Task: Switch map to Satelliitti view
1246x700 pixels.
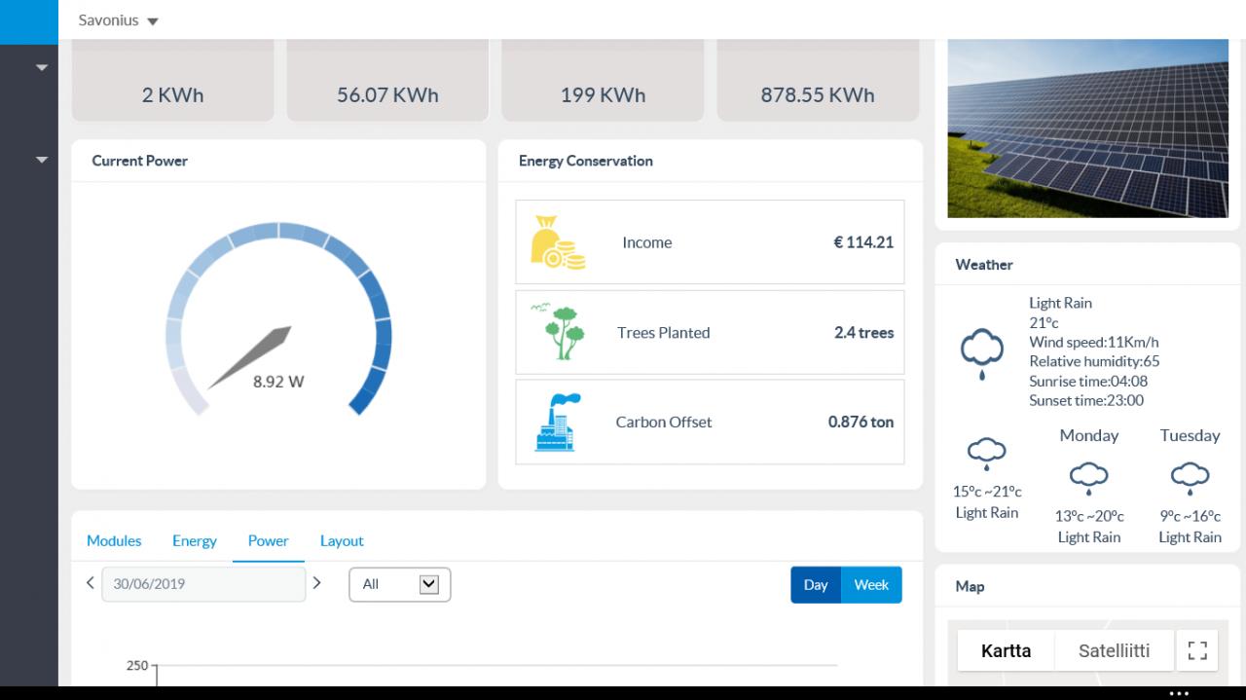Action: [x=1114, y=650]
